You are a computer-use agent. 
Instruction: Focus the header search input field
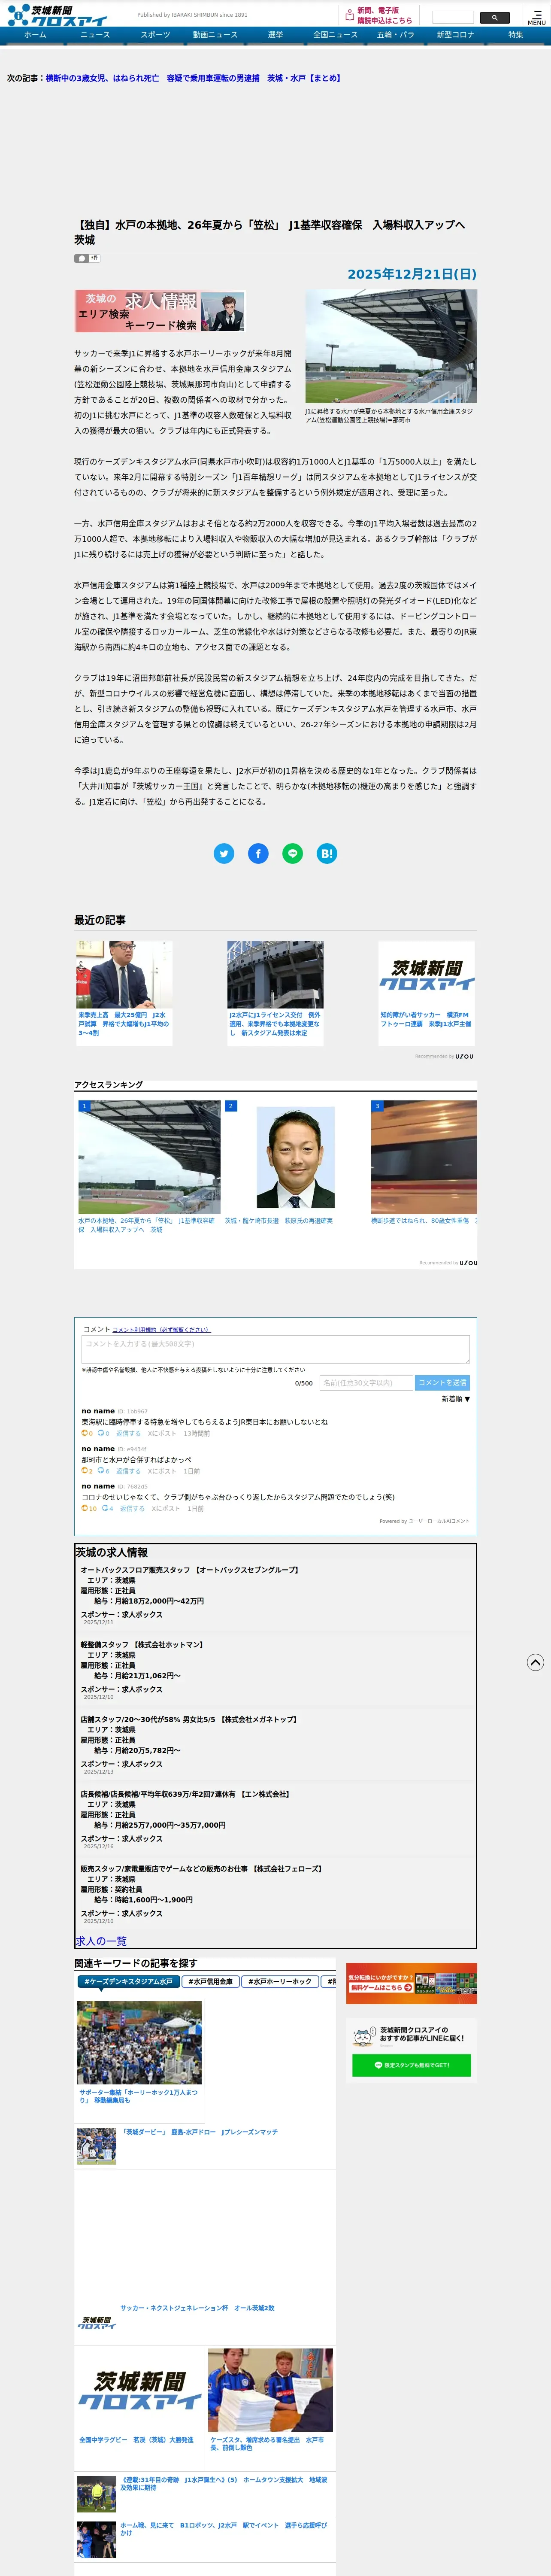[x=453, y=18]
